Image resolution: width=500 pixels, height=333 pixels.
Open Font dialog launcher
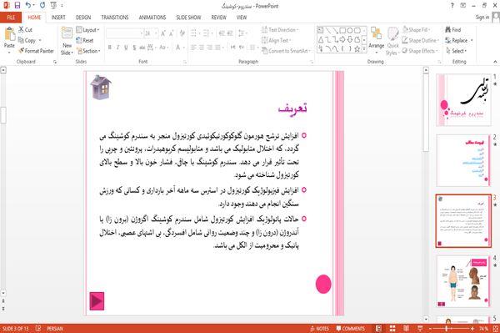coord(185,62)
